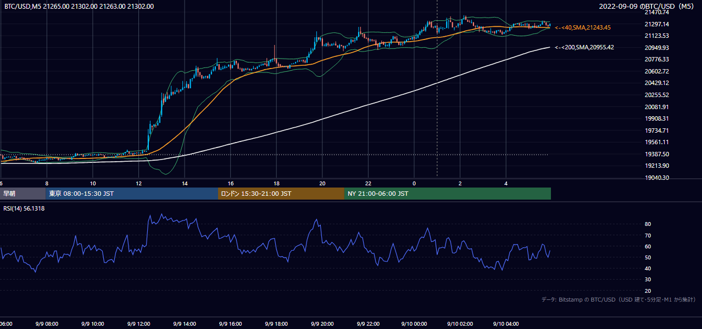
Task: Click bottom time label 9/9 22:00
Action: (368, 324)
